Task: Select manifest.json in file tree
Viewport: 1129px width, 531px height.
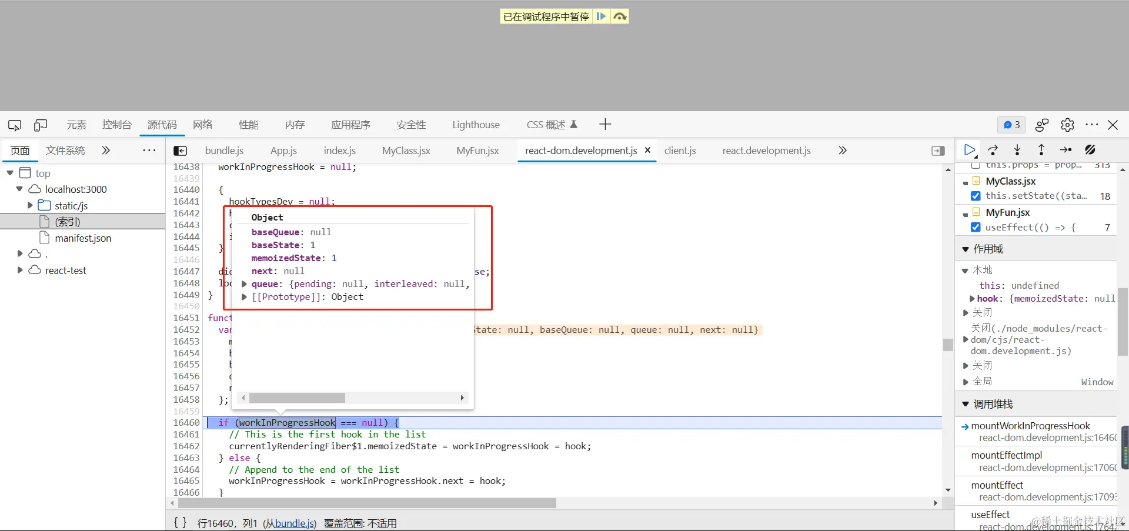Action: point(83,238)
